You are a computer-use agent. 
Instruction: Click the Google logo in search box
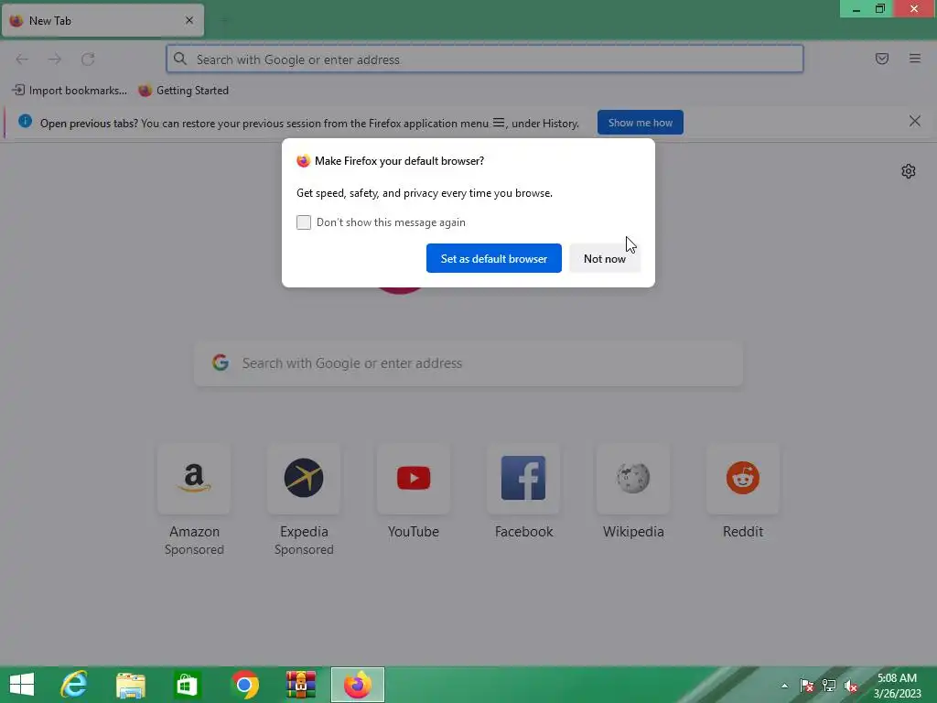(221, 362)
